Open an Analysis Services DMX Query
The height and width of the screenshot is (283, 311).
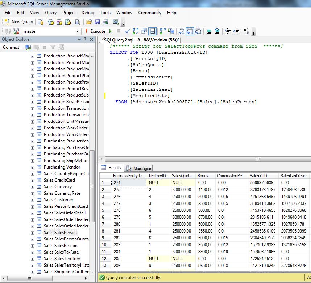(x=59, y=22)
